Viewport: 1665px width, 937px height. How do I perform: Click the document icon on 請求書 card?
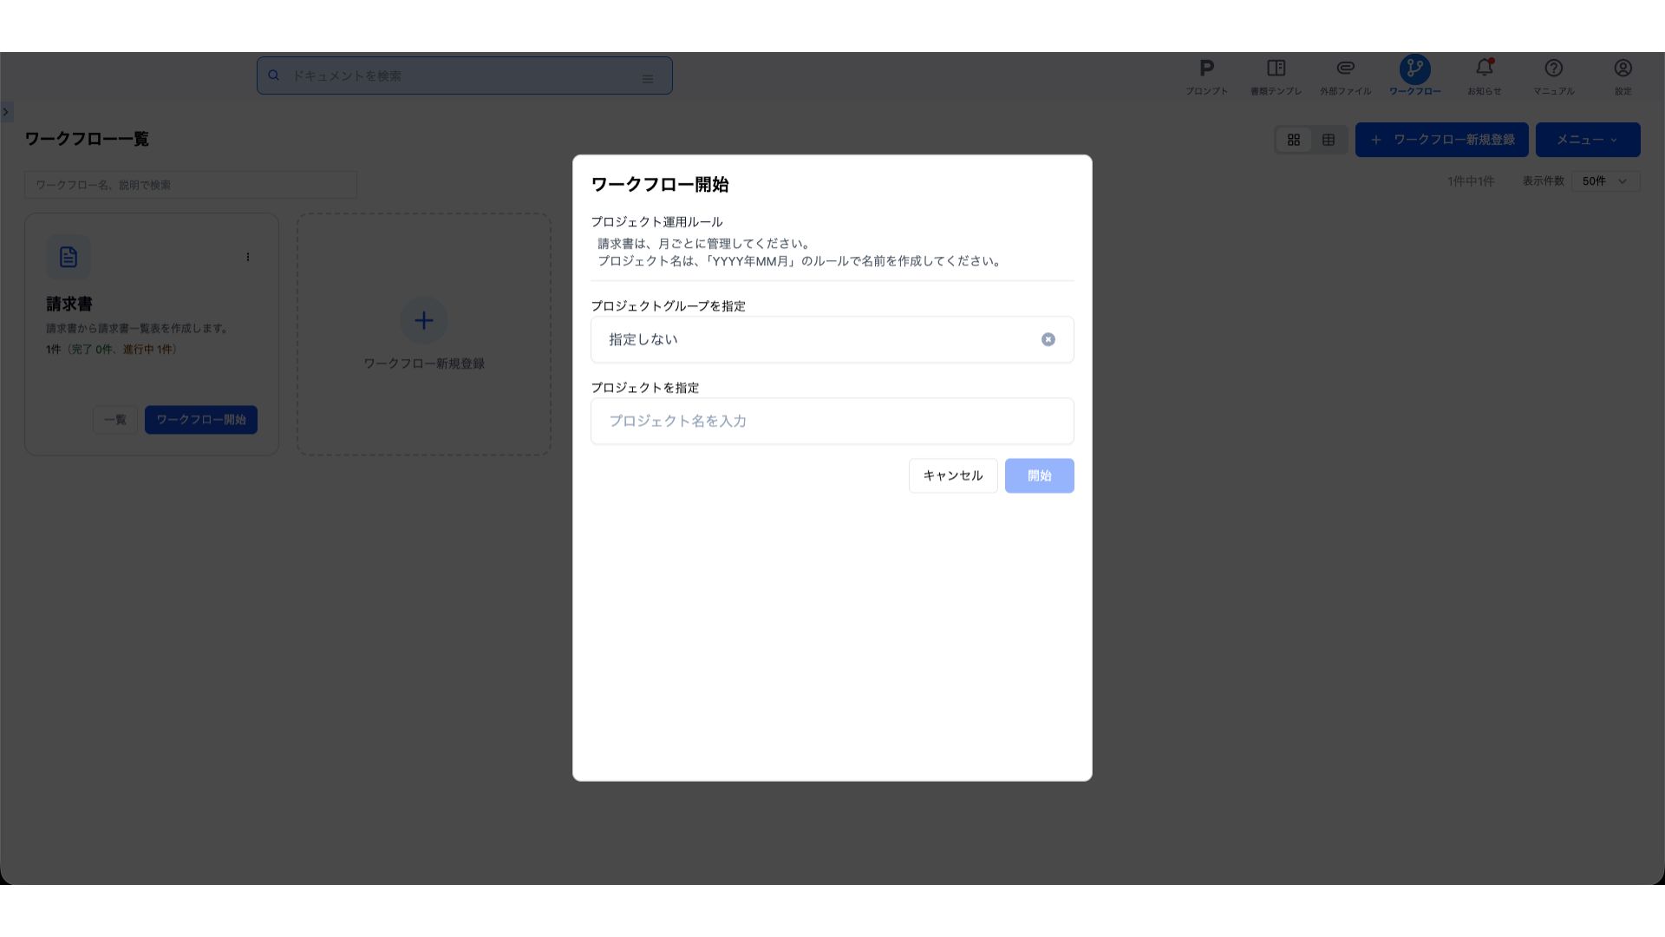pyautogui.click(x=69, y=257)
